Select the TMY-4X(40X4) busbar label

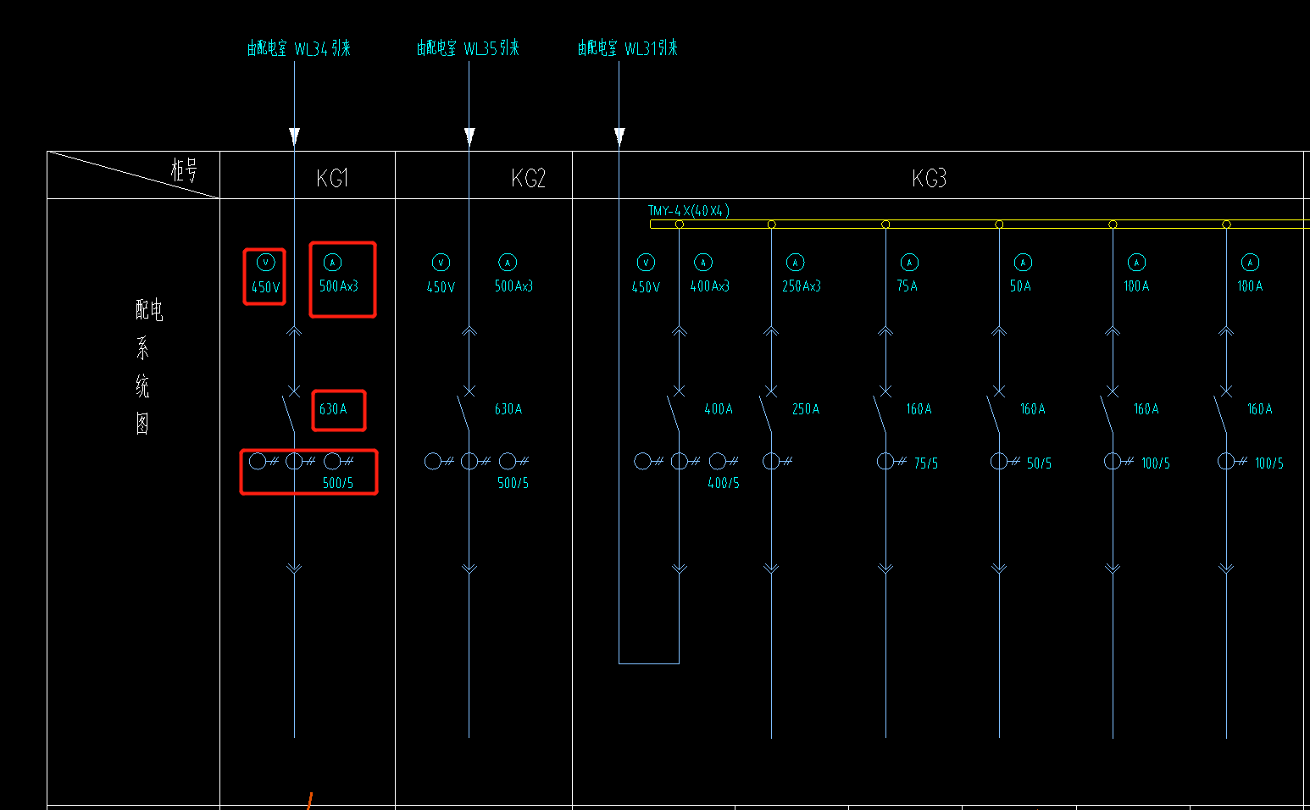(689, 211)
